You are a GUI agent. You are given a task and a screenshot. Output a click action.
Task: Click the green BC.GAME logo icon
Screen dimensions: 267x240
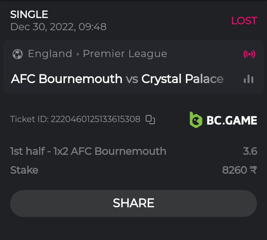pos(196,120)
